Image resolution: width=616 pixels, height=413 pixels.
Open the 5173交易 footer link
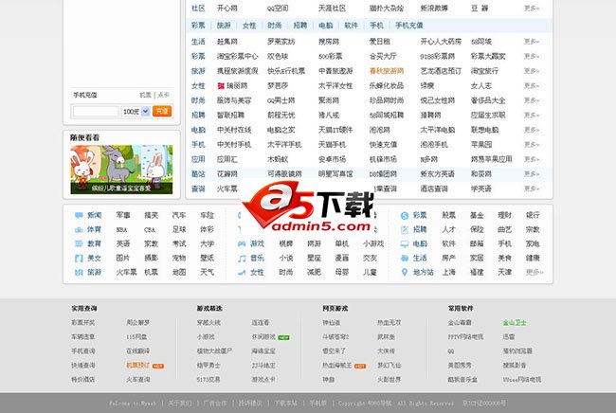[208, 380]
